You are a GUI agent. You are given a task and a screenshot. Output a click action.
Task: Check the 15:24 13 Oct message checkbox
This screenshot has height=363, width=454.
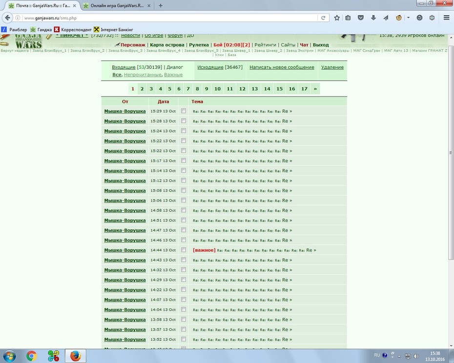pos(184,131)
